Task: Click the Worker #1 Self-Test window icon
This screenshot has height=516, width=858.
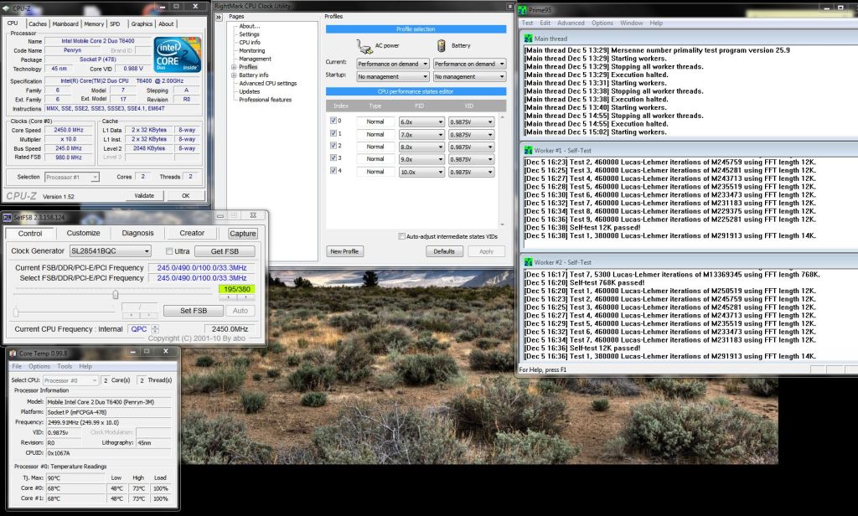Action: tap(528, 151)
